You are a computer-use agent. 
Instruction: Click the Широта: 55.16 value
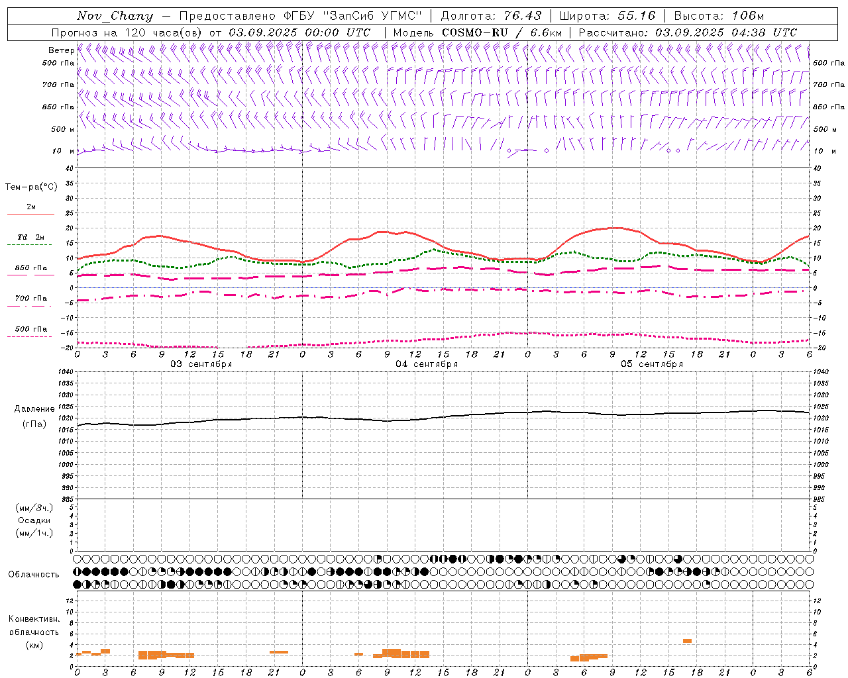608,16
